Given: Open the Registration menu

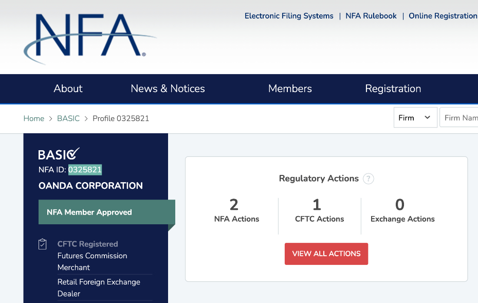Looking at the screenshot, I should coord(393,88).
